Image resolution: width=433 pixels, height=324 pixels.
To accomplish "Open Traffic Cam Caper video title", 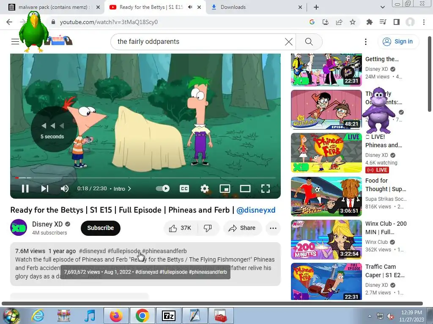I will tap(385, 271).
